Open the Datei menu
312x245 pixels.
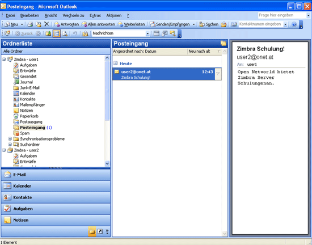(x=10, y=15)
